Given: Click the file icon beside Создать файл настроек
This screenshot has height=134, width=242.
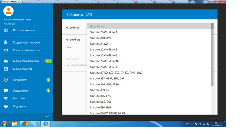Looking at the screenshot, I should click(x=6, y=42).
